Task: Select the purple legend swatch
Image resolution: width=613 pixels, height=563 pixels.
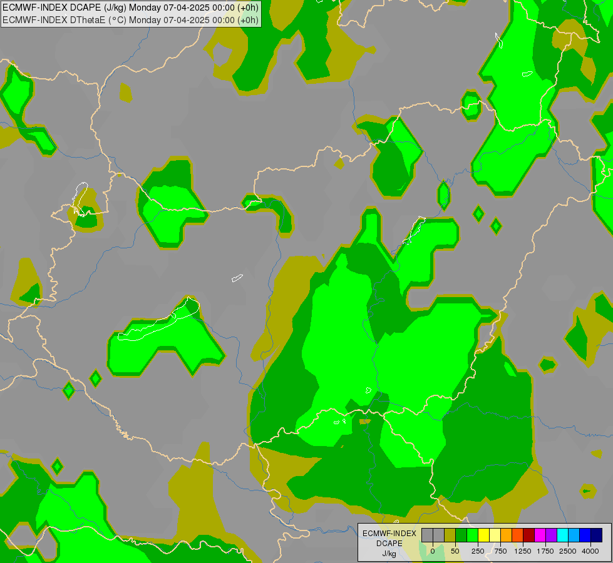Action: pyautogui.click(x=551, y=535)
